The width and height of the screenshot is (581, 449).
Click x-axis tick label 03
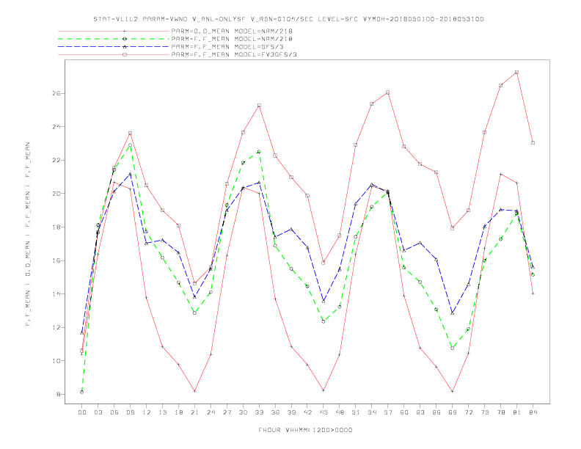[x=98, y=412]
